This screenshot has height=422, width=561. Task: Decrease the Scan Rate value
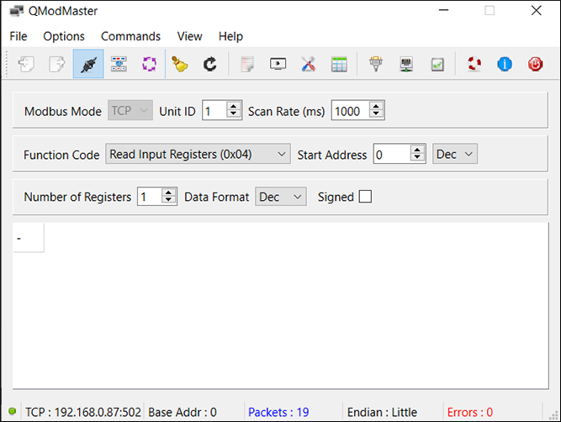point(376,114)
